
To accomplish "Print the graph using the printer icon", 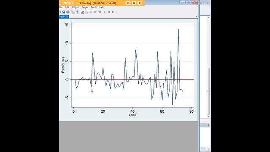I will tap(68, 12).
